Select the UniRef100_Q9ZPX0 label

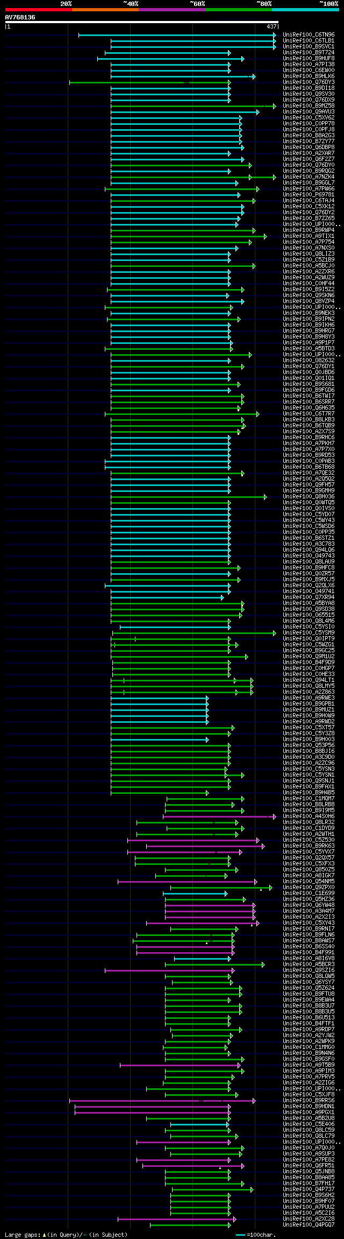point(309,888)
